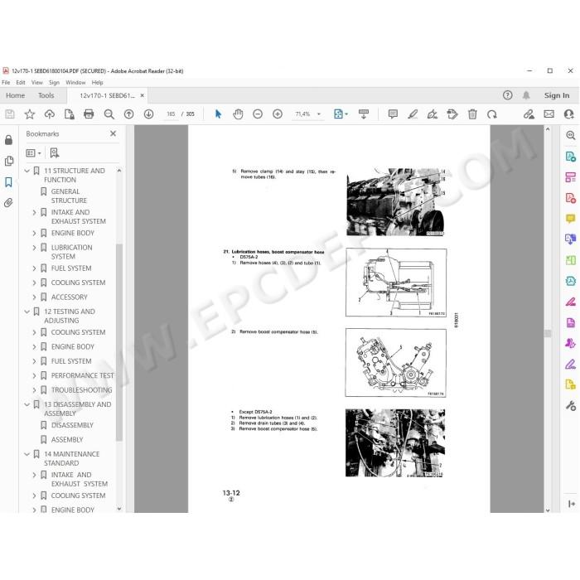
Task: Close the 12v170-1 document tab
Action: coord(142,95)
